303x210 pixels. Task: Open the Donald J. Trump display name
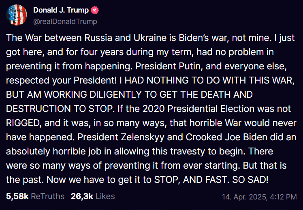point(61,10)
